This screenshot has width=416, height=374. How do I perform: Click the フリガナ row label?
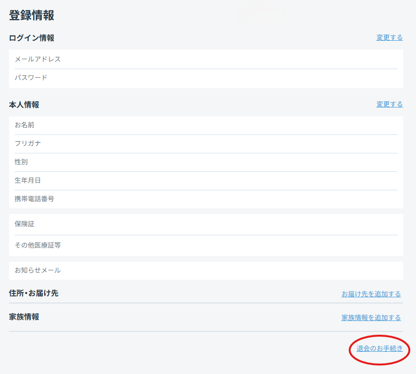click(27, 143)
